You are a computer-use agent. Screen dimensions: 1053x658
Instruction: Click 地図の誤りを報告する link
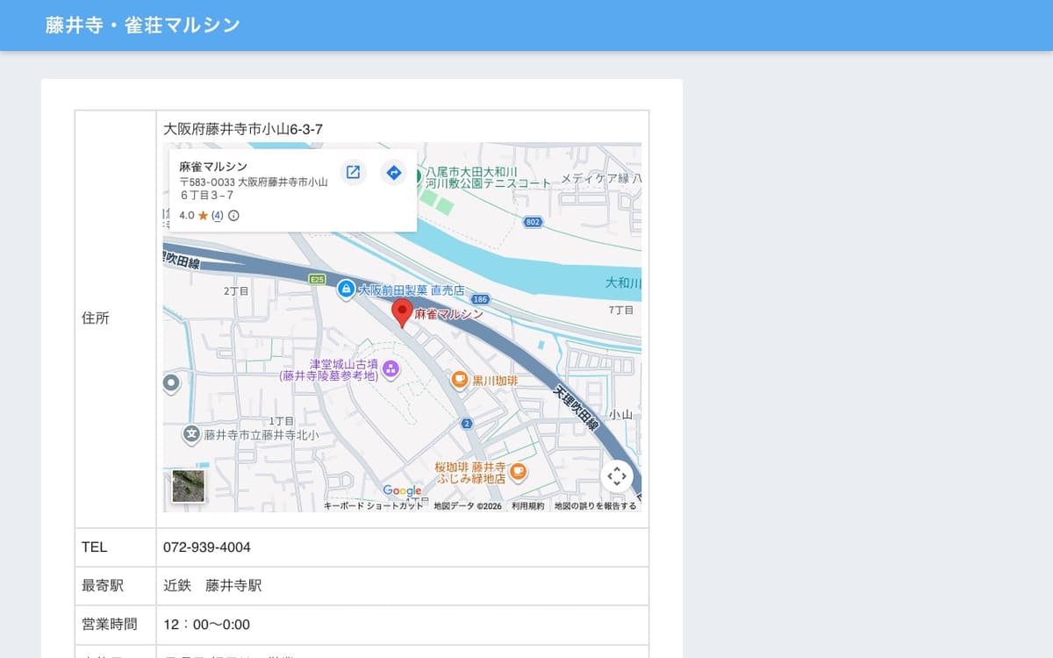point(595,506)
